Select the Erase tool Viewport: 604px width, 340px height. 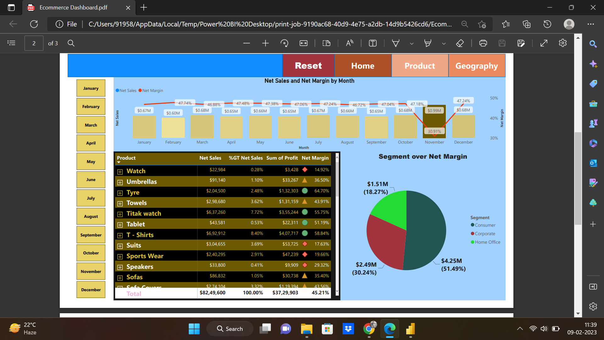460,43
